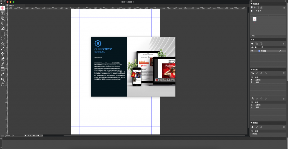Open 样式表 panel options menu

click(x=284, y=70)
